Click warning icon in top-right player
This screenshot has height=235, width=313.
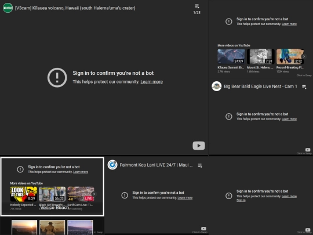point(229,21)
